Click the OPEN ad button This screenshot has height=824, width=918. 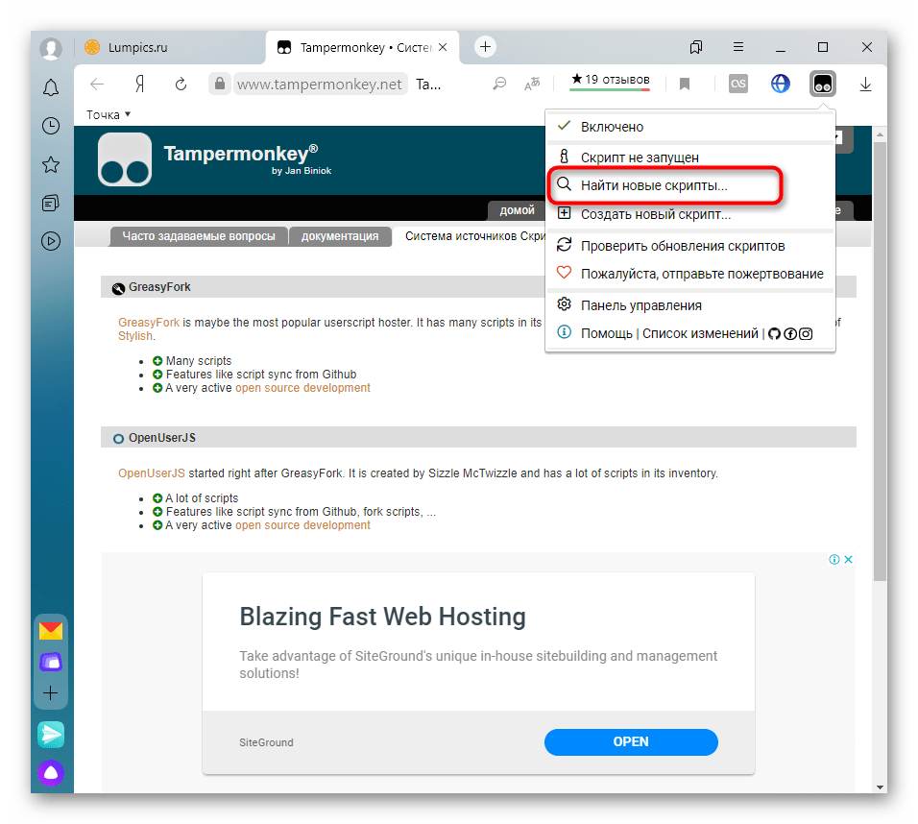click(x=631, y=742)
